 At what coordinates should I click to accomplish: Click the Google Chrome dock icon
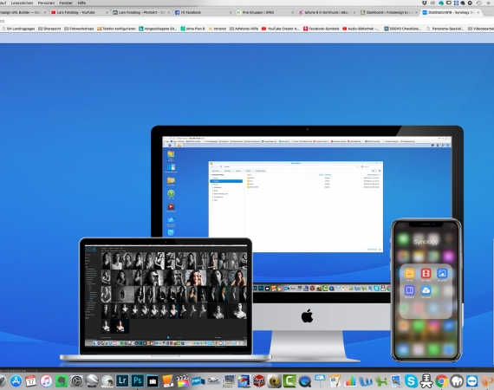coord(441,381)
